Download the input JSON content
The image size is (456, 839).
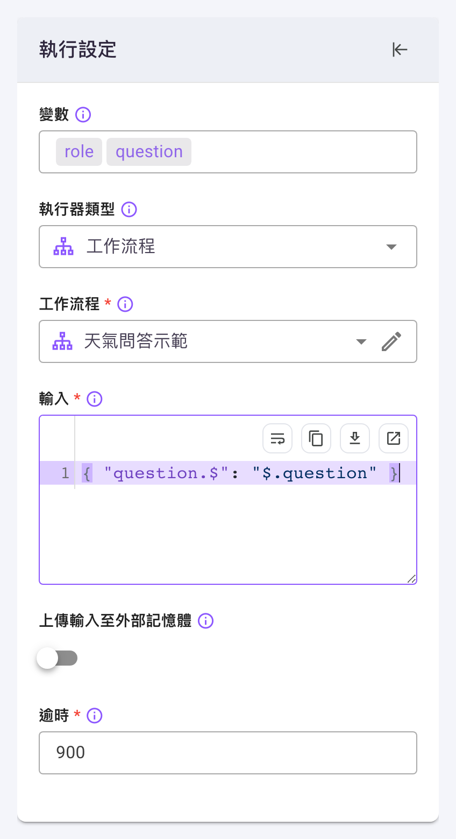(x=355, y=438)
